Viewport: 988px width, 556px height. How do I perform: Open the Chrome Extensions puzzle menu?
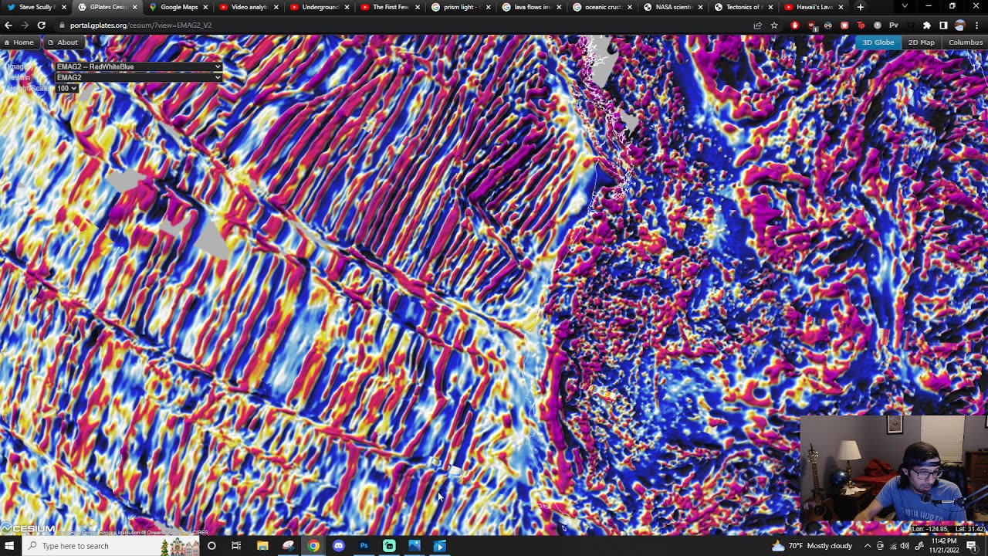(927, 25)
